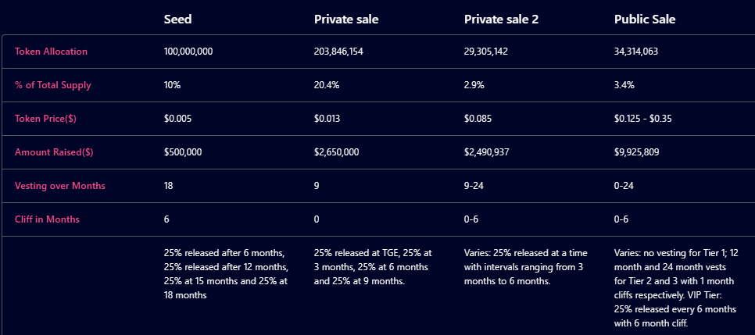
Task: Click the Seed vesting schedule description
Action: tap(226, 274)
